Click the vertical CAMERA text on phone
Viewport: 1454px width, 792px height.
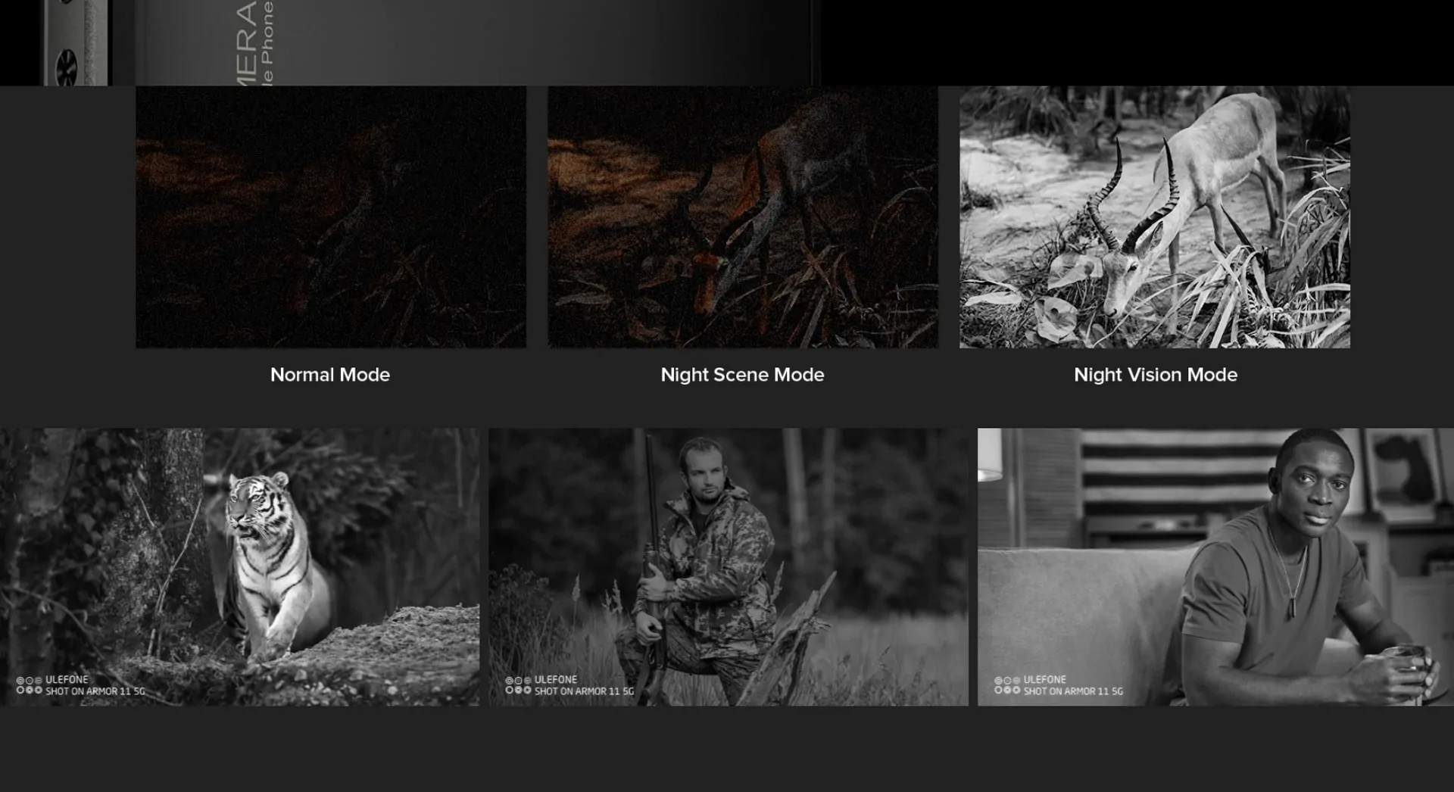coord(247,42)
